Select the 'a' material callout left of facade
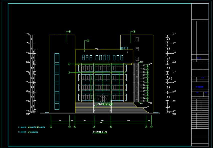This screenshot has height=148, width=213. click(69, 64)
